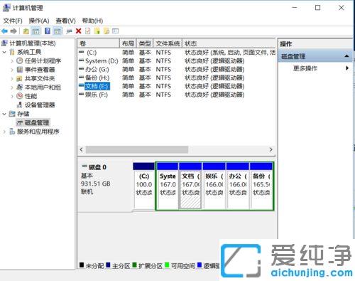
Task: Click the black 未分配 legend swatch
Action: 82,265
